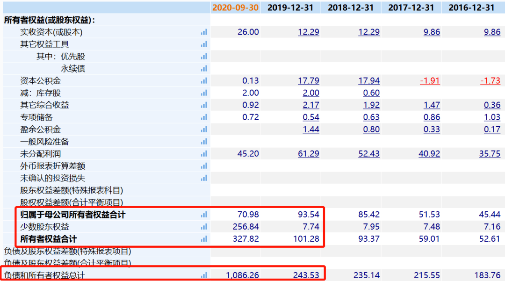Viewport: 505px width, 281px height.
Task: Select 所有者权益(或股东权益) section header
Action: coord(50,20)
